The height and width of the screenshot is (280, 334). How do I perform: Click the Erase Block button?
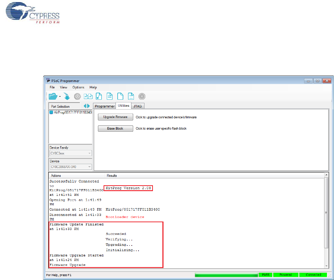point(116,129)
